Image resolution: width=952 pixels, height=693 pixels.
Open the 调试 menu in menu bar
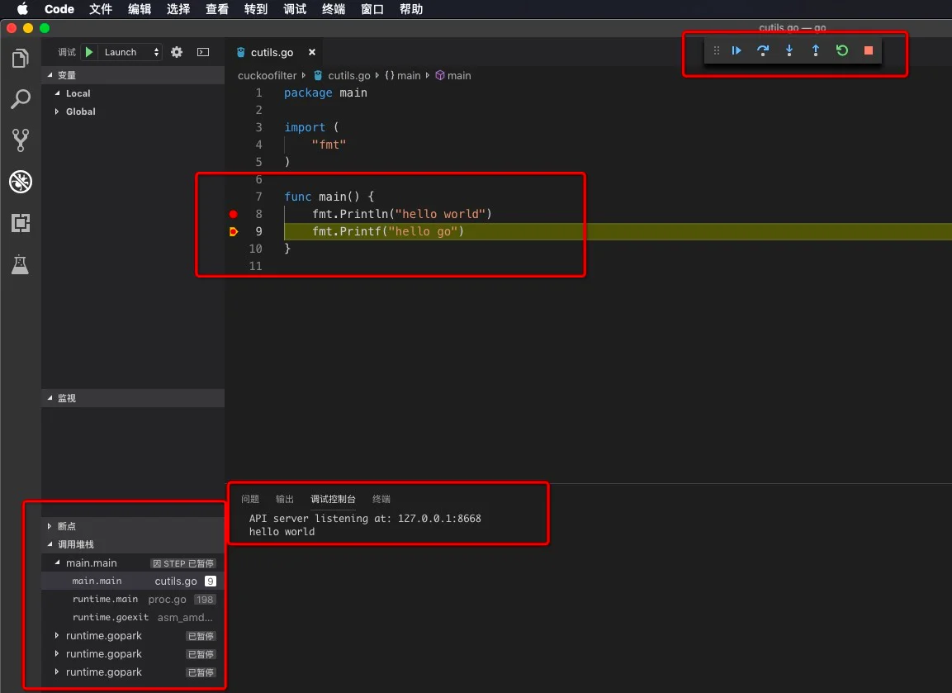(295, 9)
